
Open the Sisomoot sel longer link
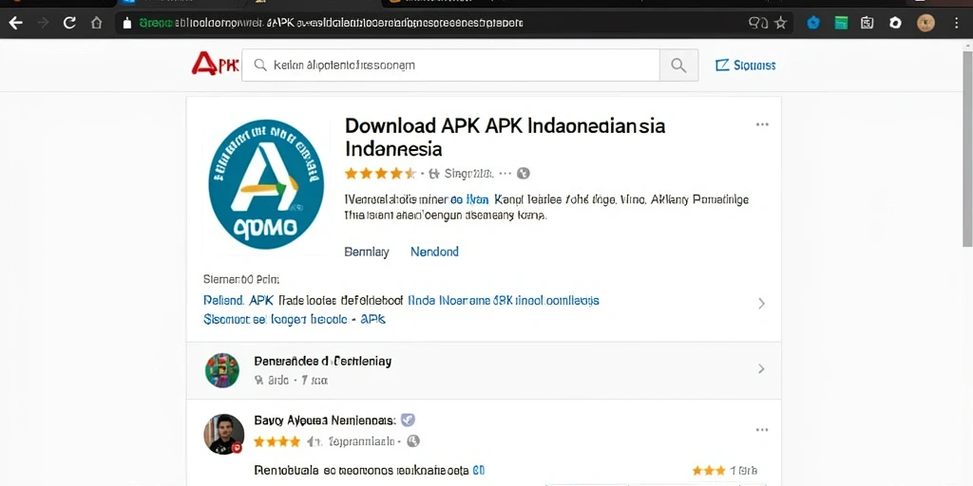pyautogui.click(x=295, y=319)
